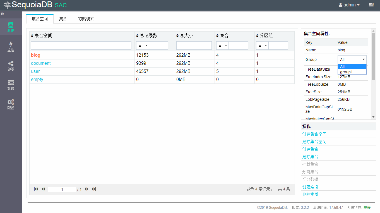Open 总记录数 comparison operator dropdown
This screenshot has width=380, height=213.
143,46
